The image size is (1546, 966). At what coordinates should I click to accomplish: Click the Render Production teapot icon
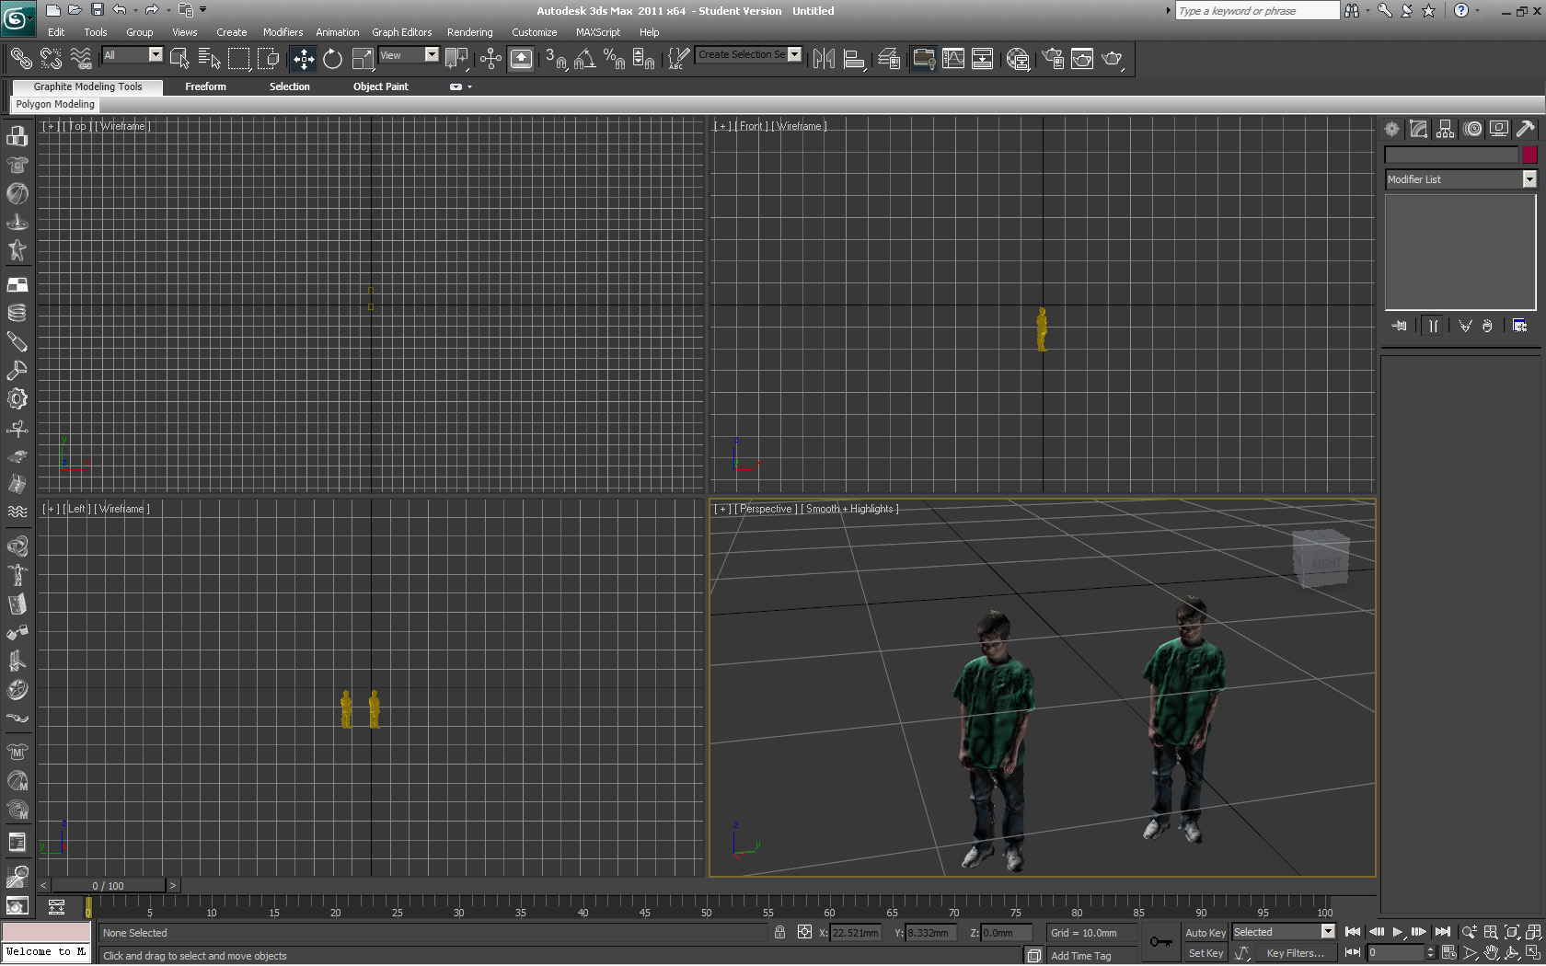tap(1112, 59)
